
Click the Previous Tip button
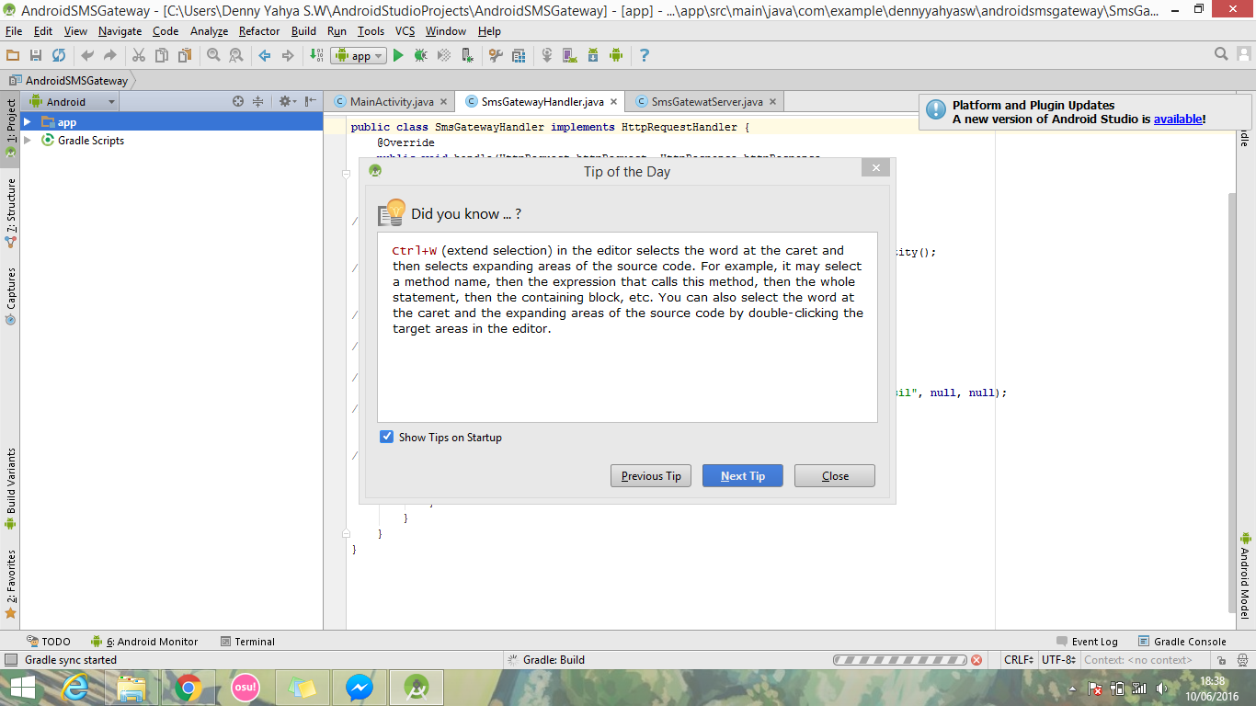[x=651, y=475]
